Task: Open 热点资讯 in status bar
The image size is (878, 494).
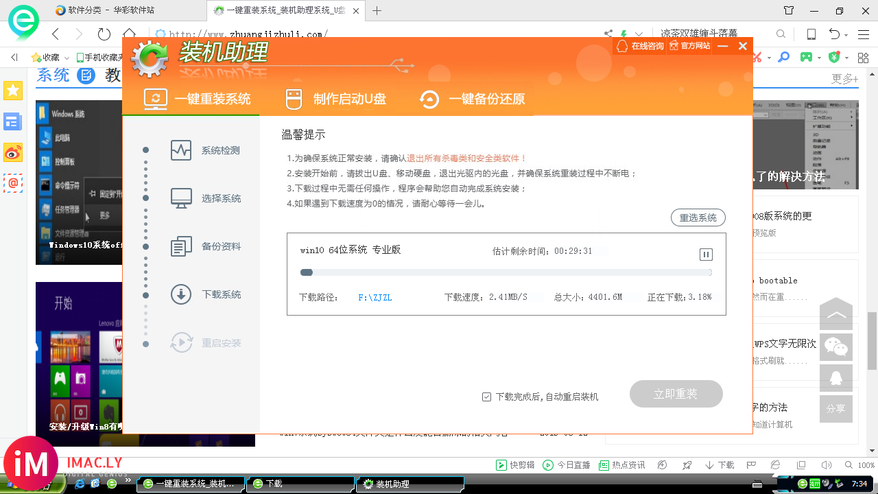Action: [x=621, y=464]
